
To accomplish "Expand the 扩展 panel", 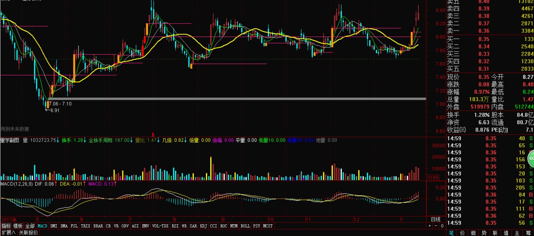I will coord(8,233).
